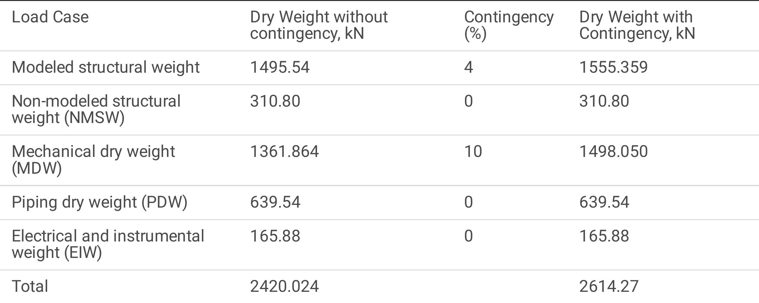The width and height of the screenshot is (759, 303).
Task: Click the "Mechanical dry weight (MDW)" label
Action: point(93,160)
